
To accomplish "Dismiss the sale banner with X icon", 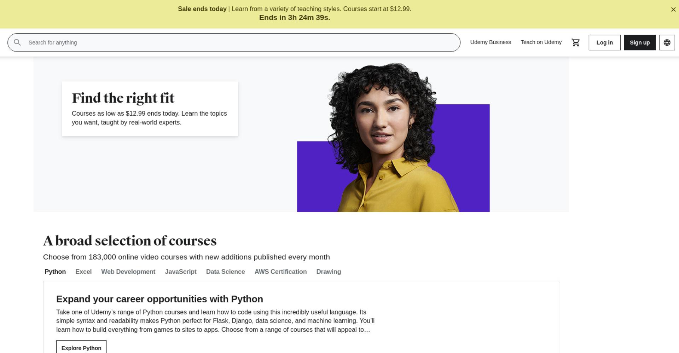I will click(673, 10).
